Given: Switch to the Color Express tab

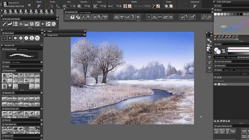Looking at the screenshot, I should tap(231, 57).
